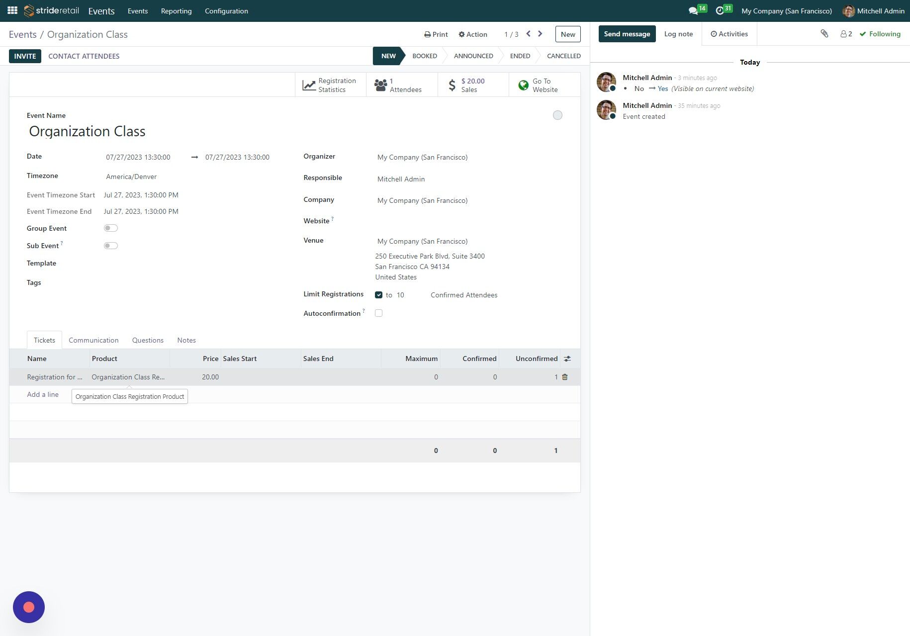Click Mitchell Admin avatar on Event created message
The image size is (910, 636).
(606, 110)
